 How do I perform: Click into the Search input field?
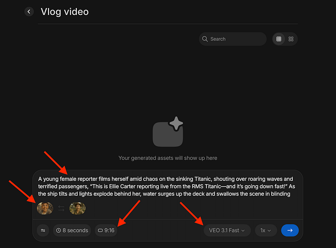point(235,39)
